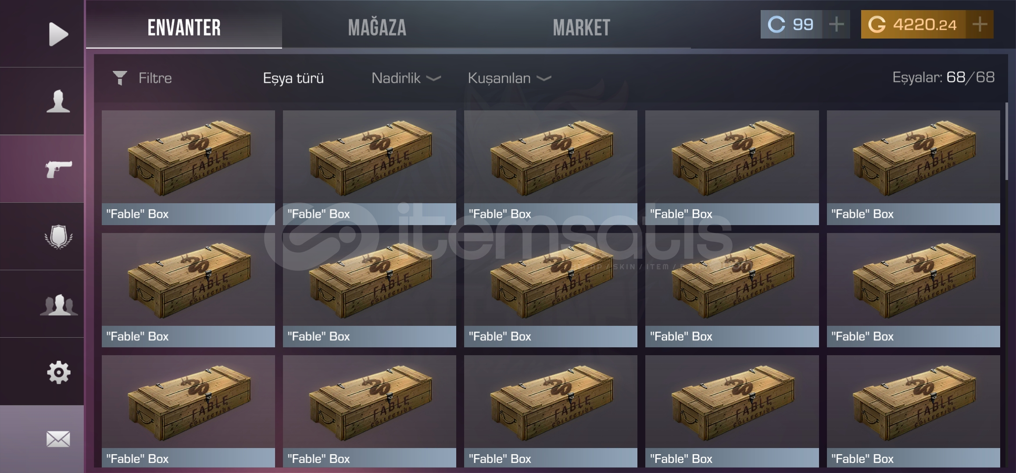Open the friends group sidebar icon
Screen dimensions: 1016x473
point(59,305)
